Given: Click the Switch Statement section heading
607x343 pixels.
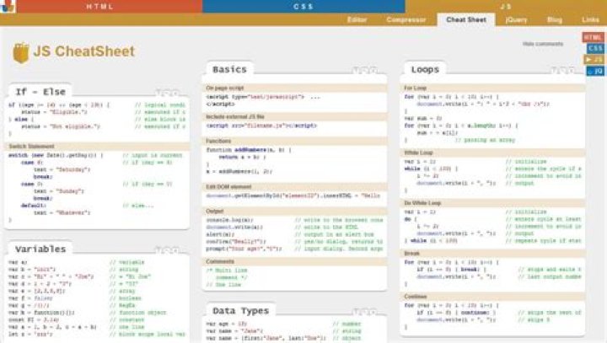Looking at the screenshot, I should point(32,147).
